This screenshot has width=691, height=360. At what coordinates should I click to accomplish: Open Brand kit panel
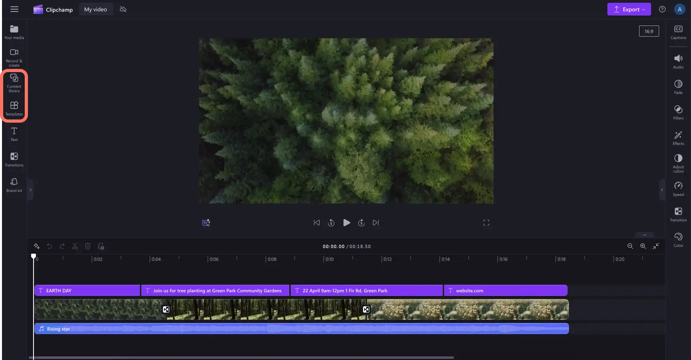coord(14,185)
